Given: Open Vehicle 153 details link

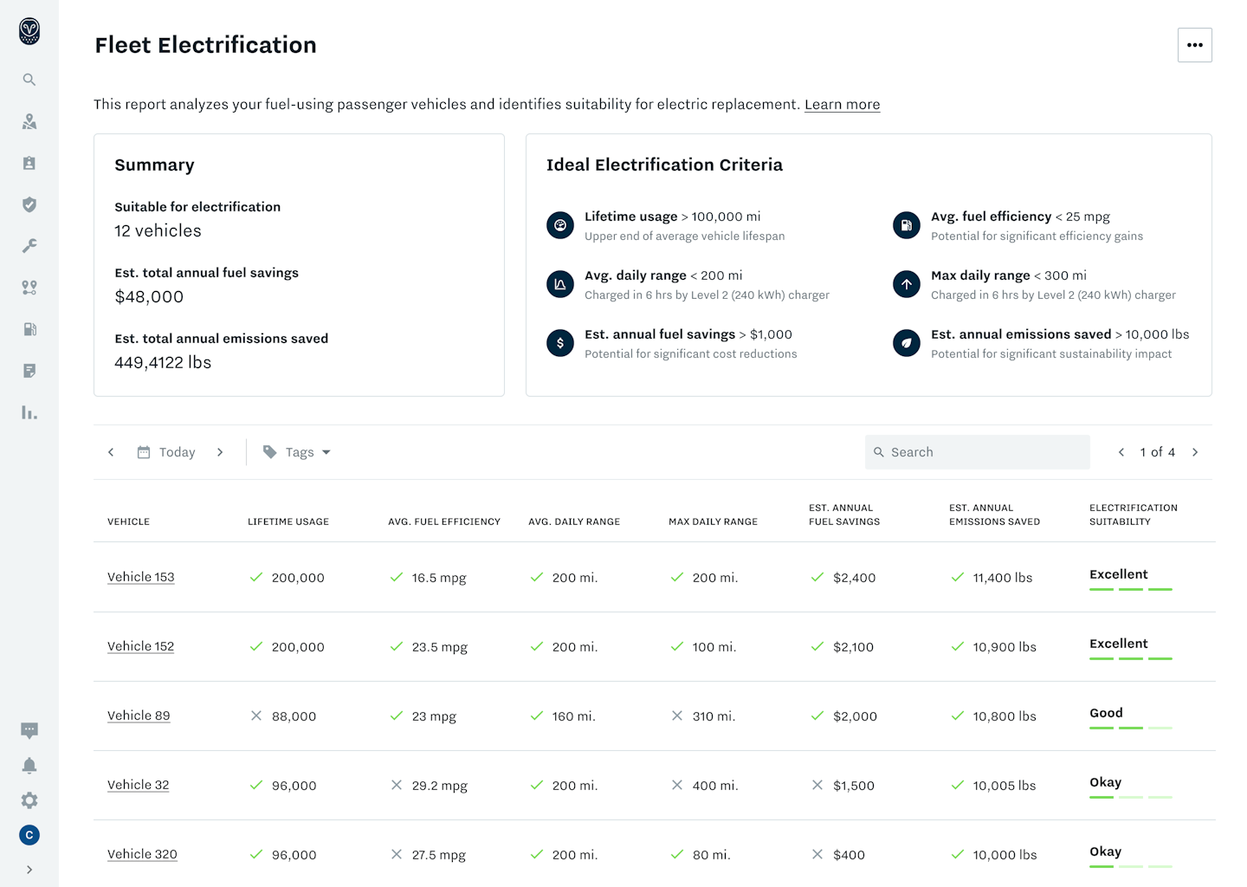Looking at the screenshot, I should tap(141, 577).
